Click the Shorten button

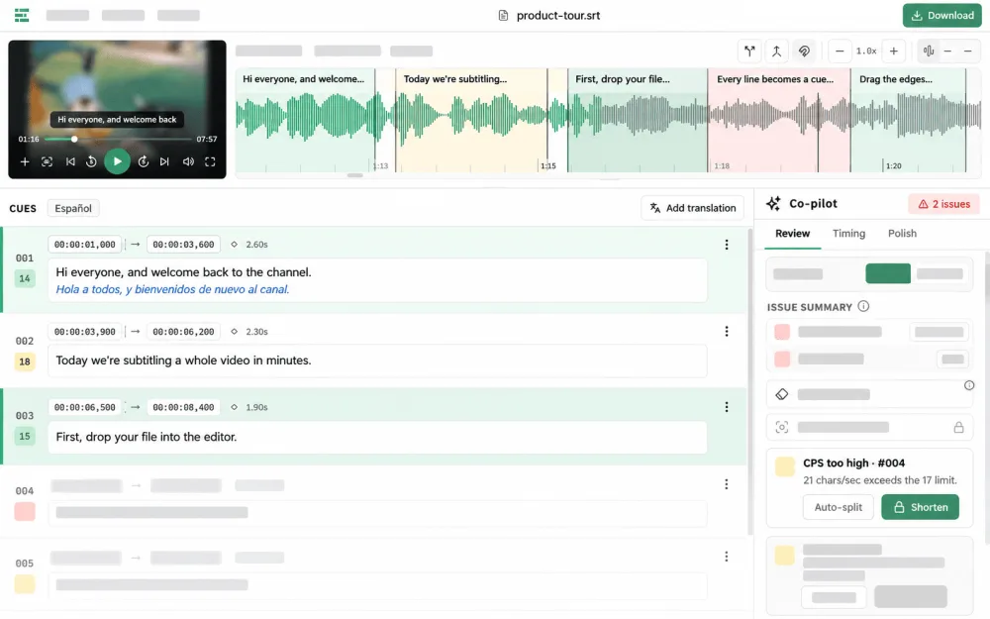[920, 507]
